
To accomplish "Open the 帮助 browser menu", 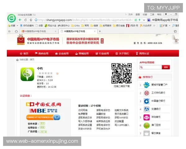I will (159, 15).
